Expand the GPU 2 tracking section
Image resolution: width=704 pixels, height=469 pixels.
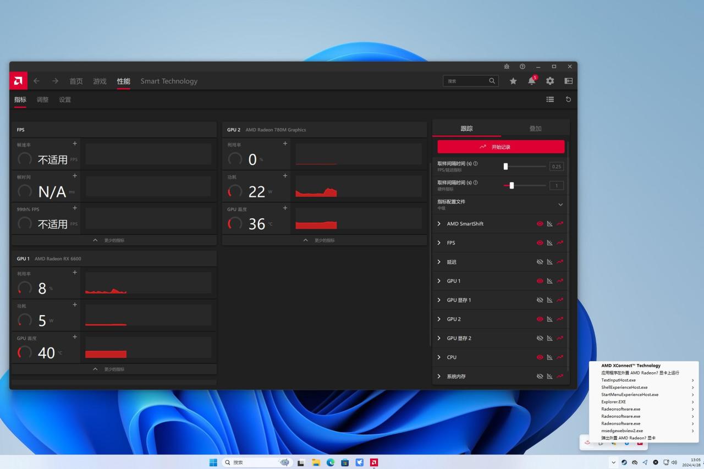[439, 319]
